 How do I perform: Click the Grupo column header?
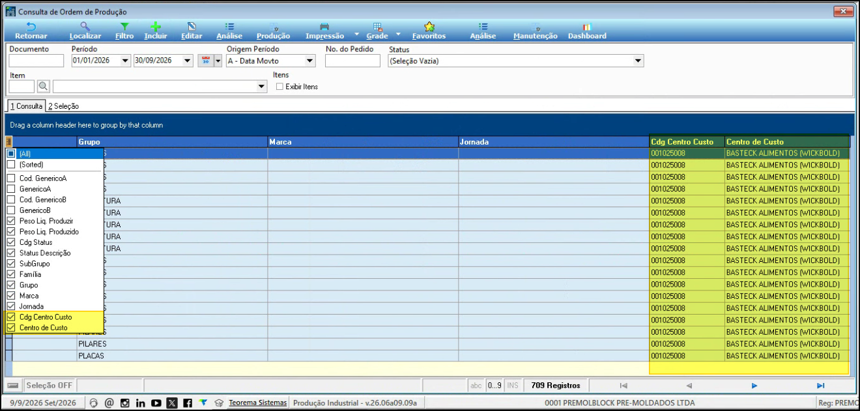pos(172,141)
